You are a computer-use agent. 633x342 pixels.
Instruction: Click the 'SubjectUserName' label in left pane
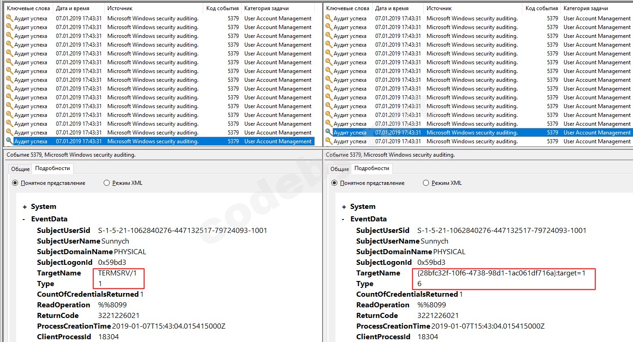[x=68, y=241]
